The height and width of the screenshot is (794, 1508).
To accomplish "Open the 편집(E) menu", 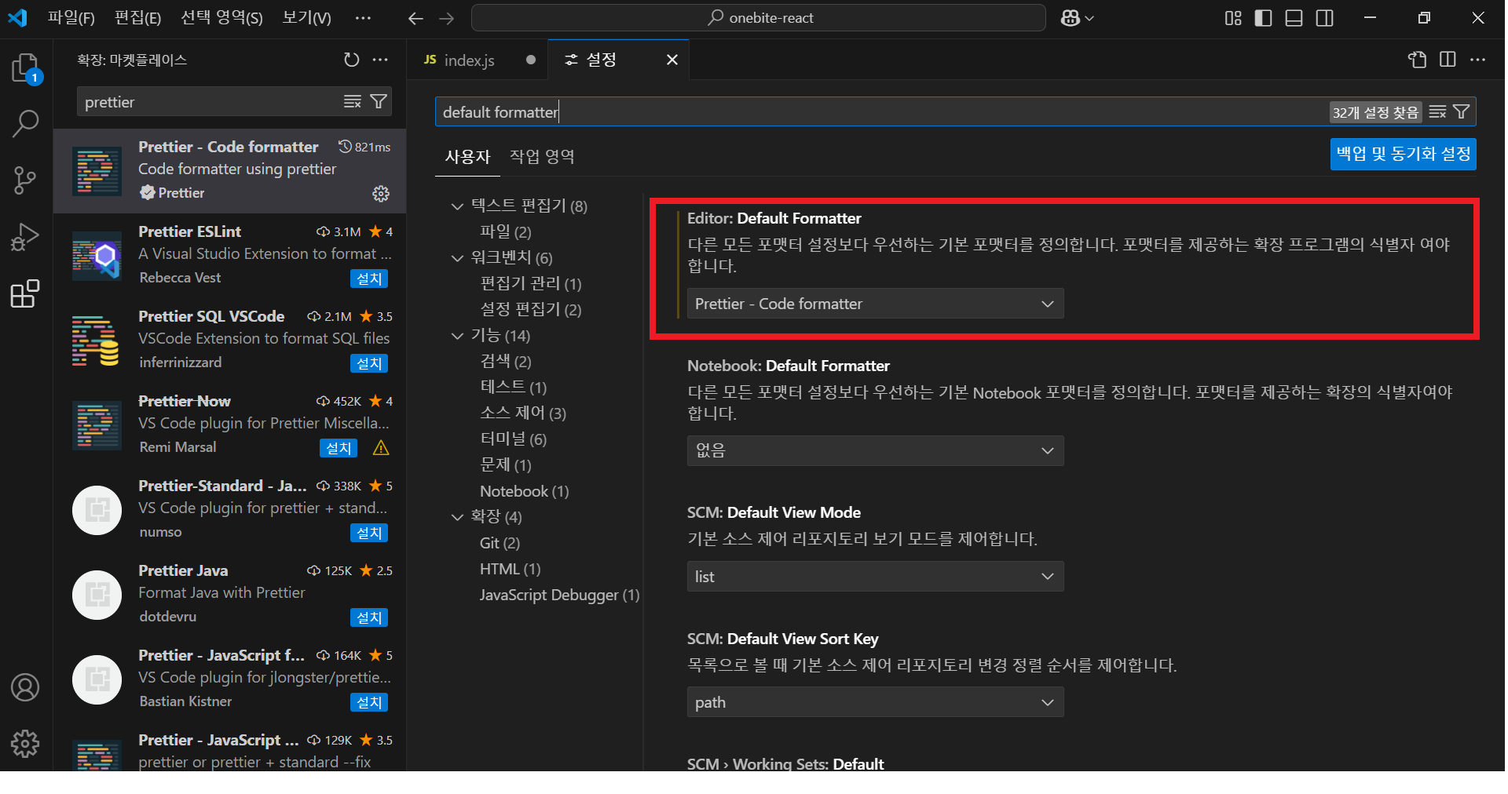I will (137, 18).
